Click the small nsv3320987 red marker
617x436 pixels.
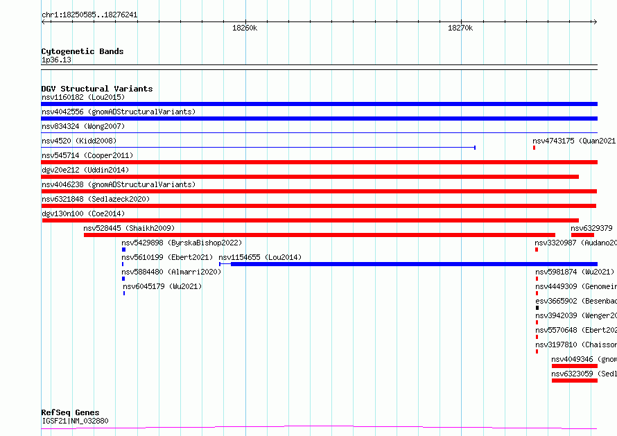(537, 250)
